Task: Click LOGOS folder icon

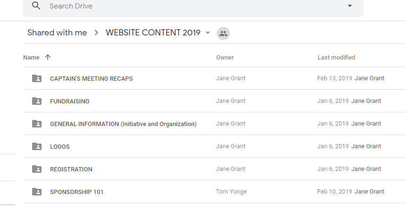Action: coord(37,146)
